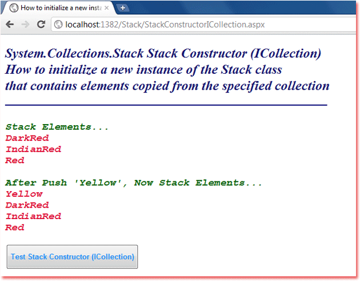Click the blue horizontal divider line

pos(166,105)
